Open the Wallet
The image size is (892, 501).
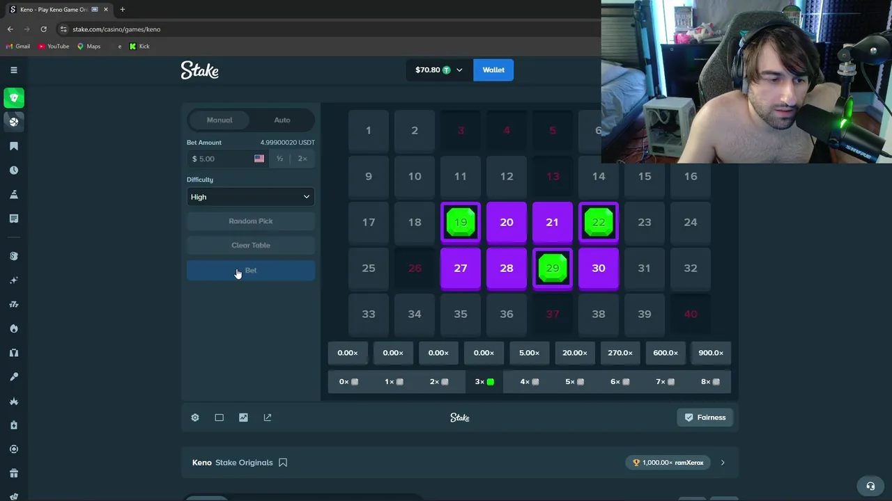tap(493, 70)
